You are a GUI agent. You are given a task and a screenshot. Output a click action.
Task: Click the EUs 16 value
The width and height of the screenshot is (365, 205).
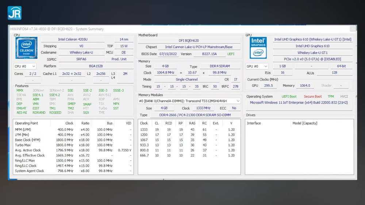pos(283,73)
